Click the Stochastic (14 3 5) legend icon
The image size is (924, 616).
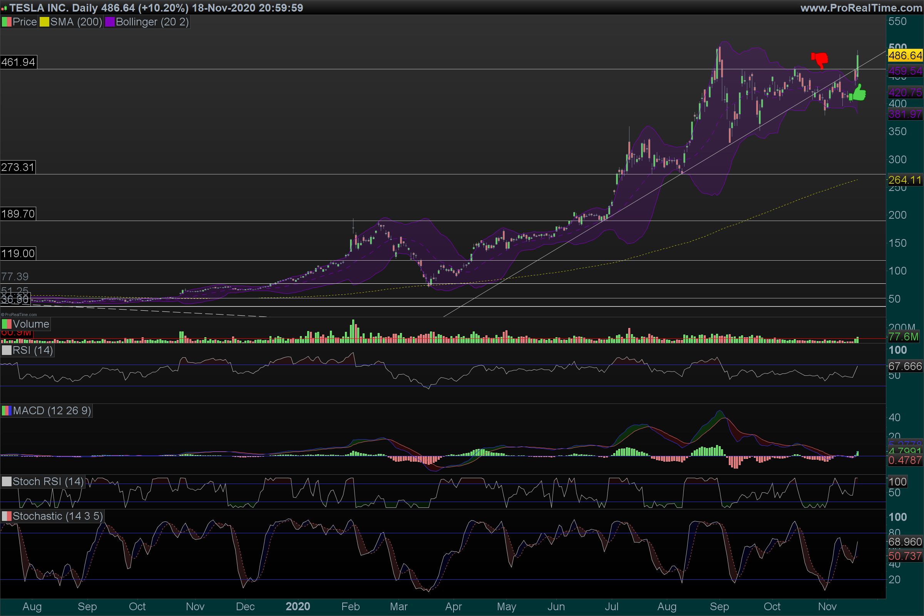[7, 516]
